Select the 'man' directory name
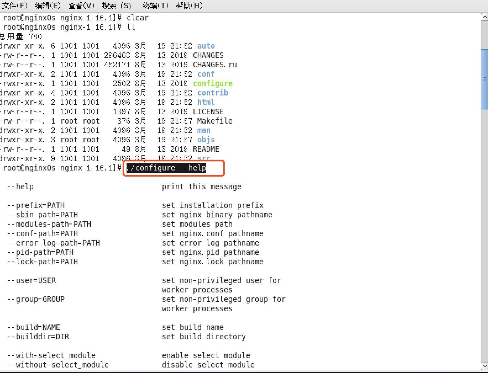488x373 pixels. [204, 130]
